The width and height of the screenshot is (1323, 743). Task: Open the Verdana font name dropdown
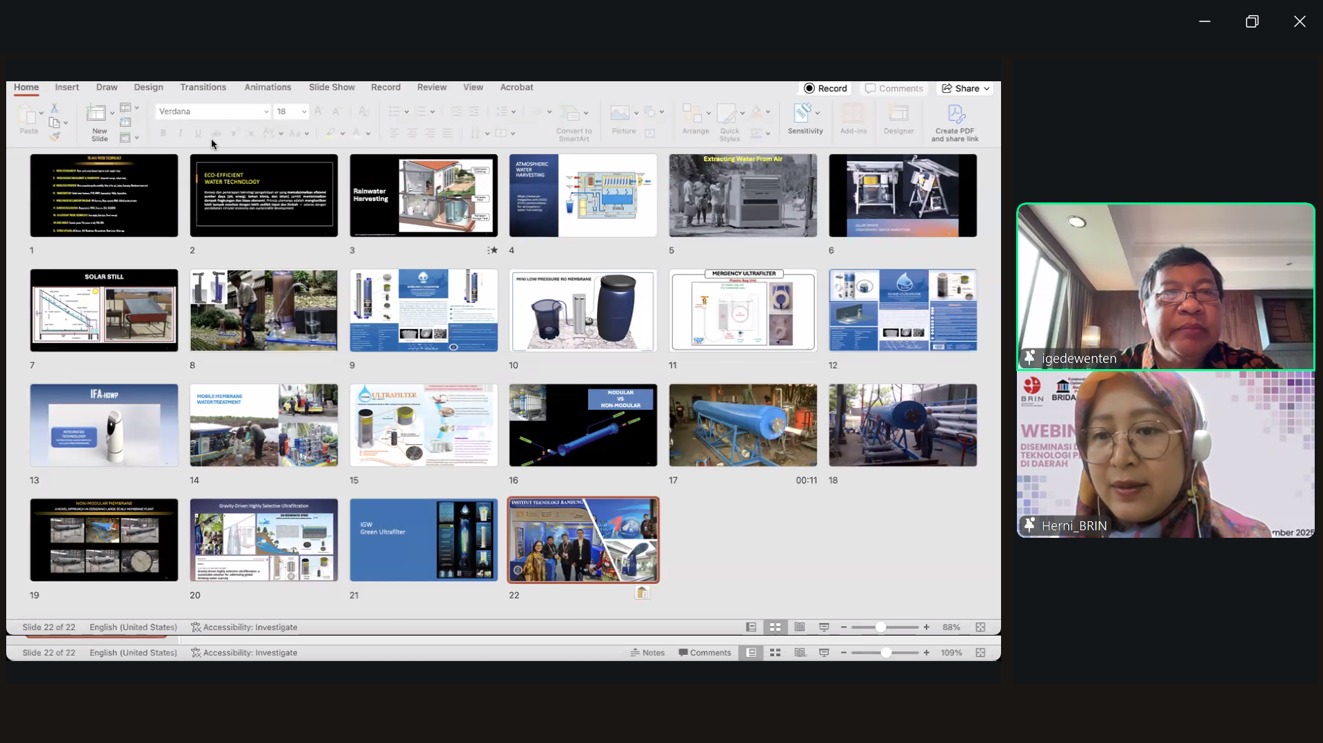click(265, 112)
